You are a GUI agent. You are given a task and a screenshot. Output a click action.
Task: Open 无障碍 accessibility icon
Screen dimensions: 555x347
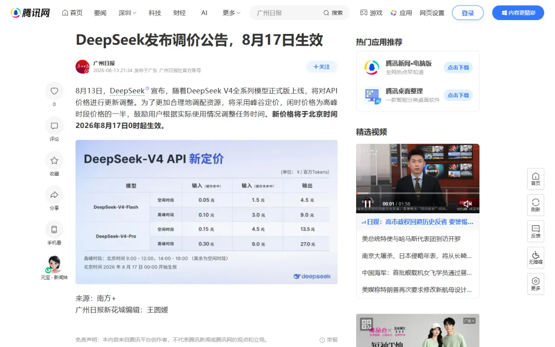pos(535,258)
